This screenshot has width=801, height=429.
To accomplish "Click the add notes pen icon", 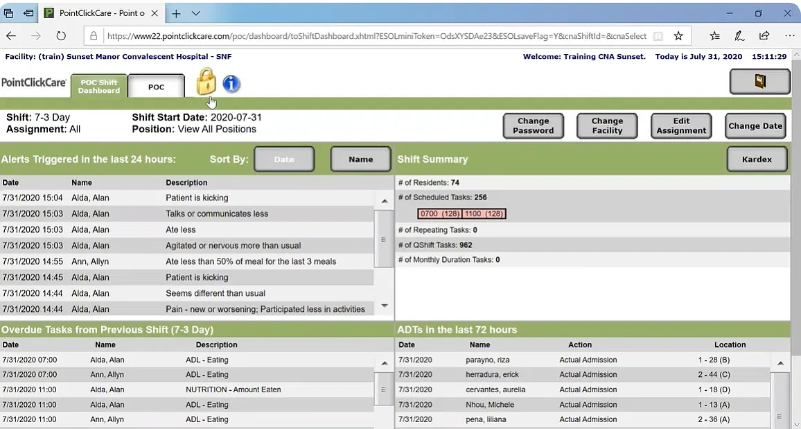I will click(x=739, y=36).
